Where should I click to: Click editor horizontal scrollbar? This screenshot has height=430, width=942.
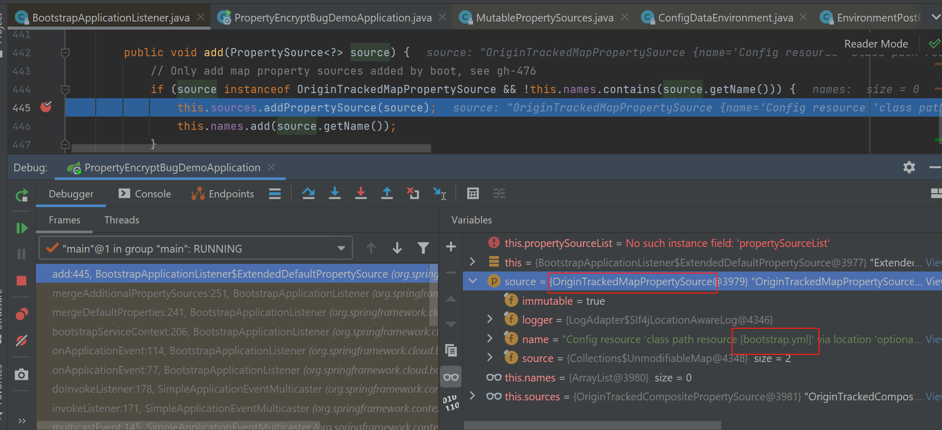coord(251,148)
